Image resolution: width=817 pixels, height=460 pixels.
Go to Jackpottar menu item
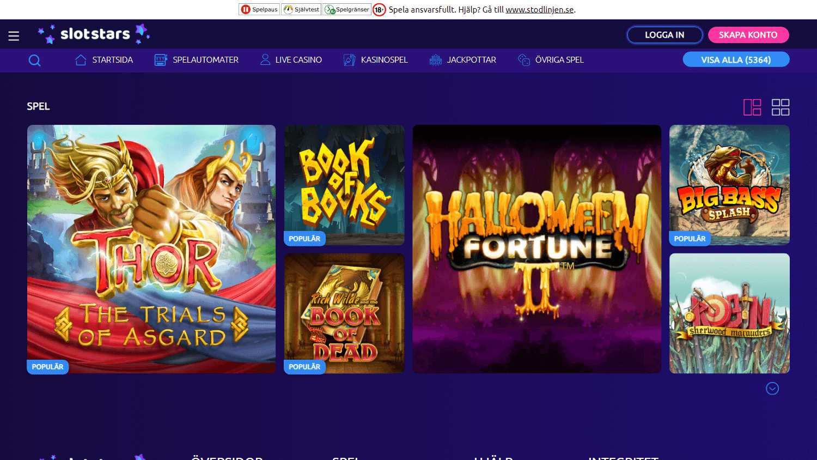tap(472, 60)
